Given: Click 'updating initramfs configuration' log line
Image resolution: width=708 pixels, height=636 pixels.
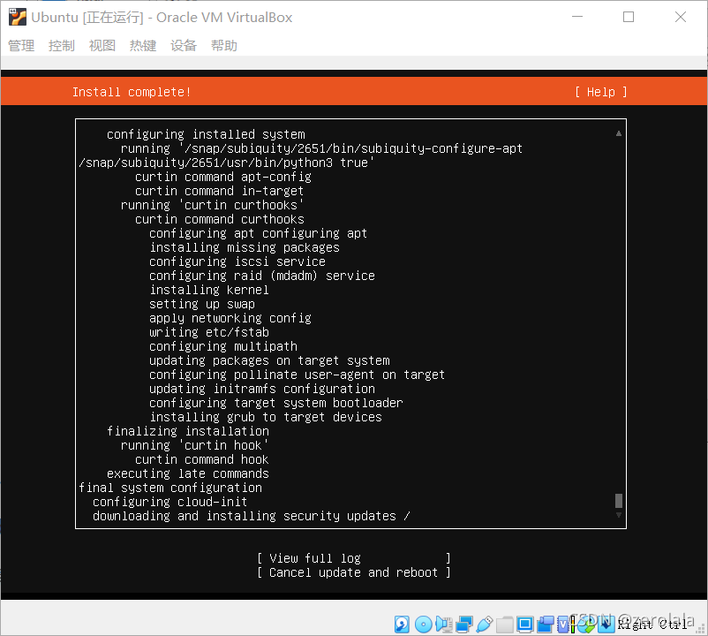Looking at the screenshot, I should pyautogui.click(x=262, y=389).
